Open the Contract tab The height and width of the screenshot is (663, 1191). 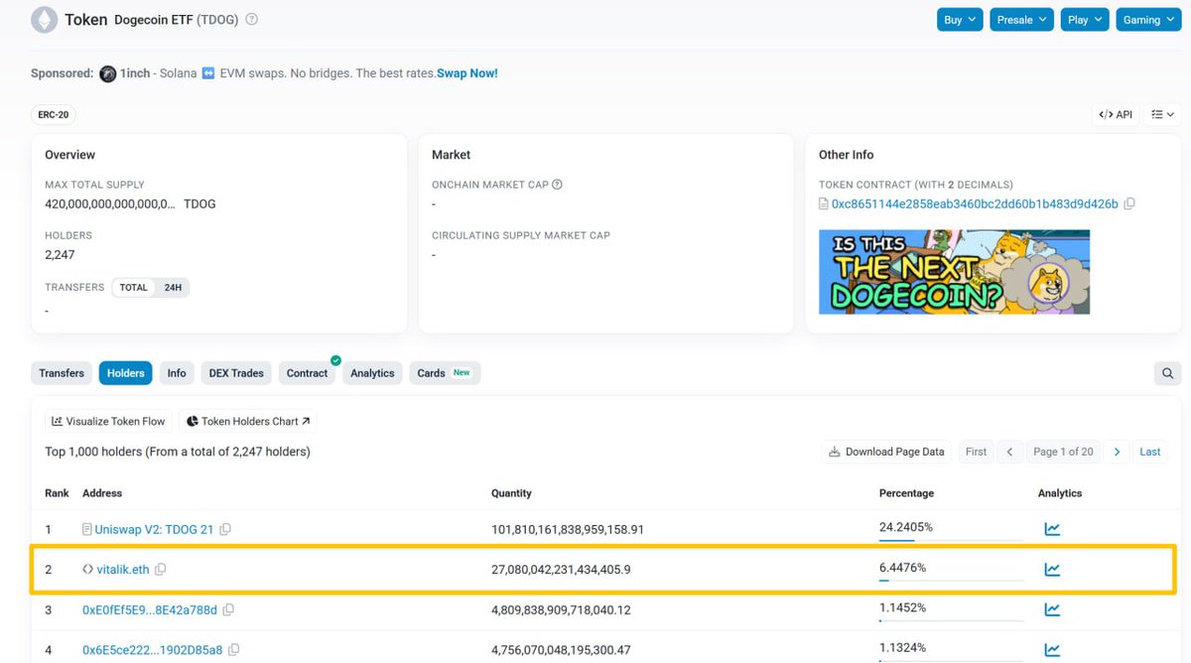point(307,373)
